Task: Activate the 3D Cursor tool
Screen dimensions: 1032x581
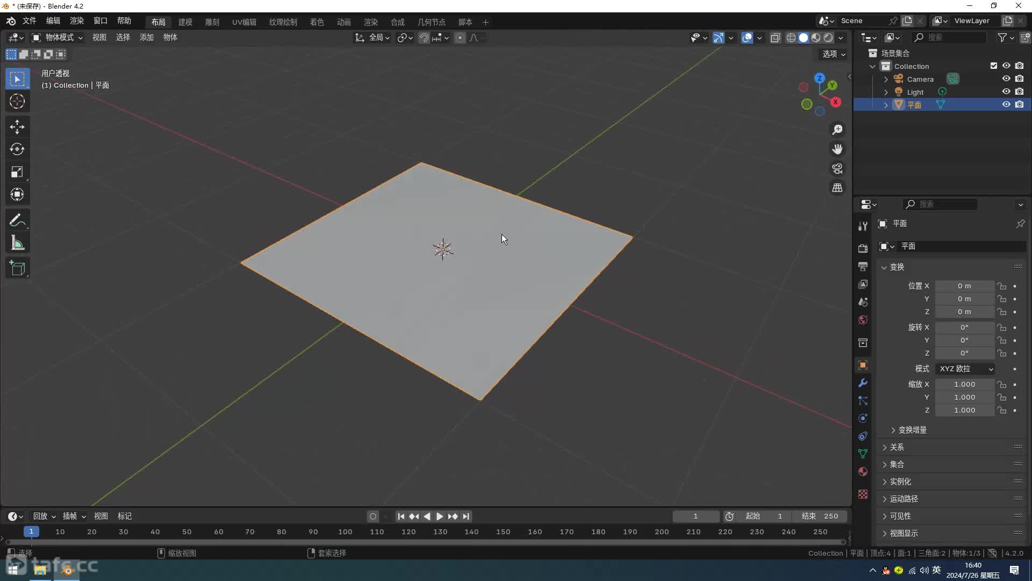Action: [x=17, y=101]
